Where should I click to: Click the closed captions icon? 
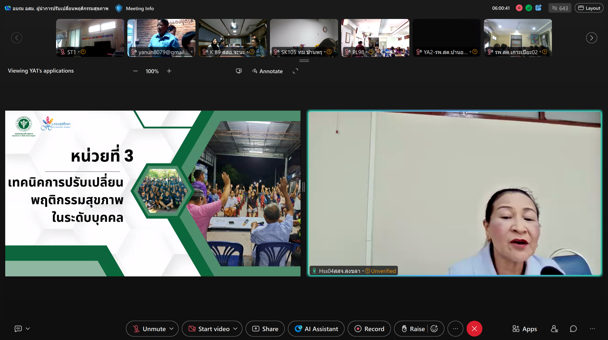18,329
